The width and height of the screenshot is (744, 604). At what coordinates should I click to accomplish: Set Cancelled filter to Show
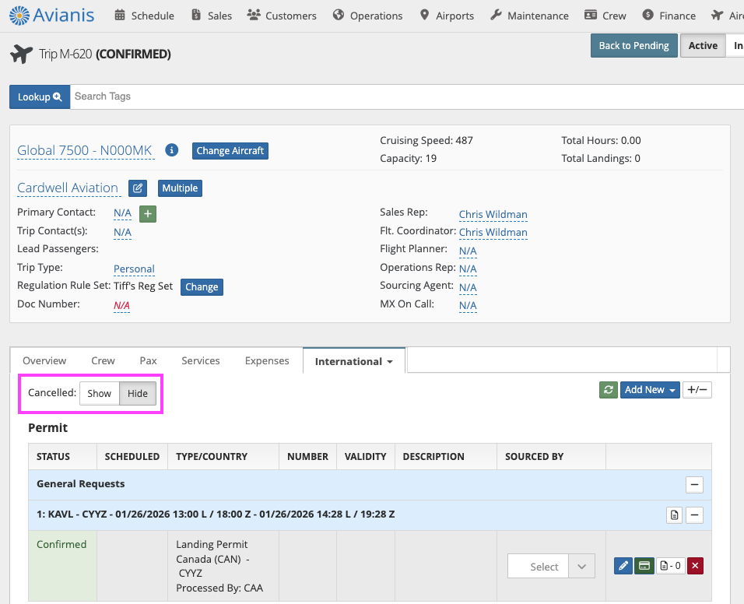point(99,394)
